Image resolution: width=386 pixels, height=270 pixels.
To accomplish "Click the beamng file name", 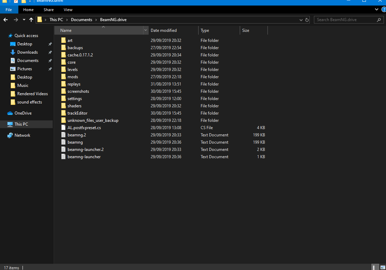I will click(x=75, y=142).
